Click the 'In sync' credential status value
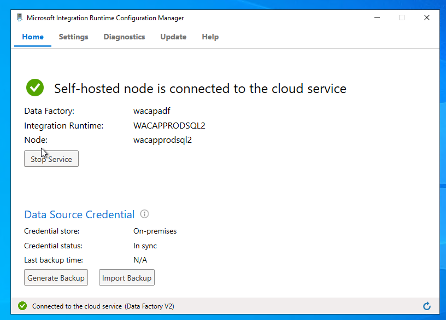This screenshot has height=320, width=446. (x=145, y=246)
